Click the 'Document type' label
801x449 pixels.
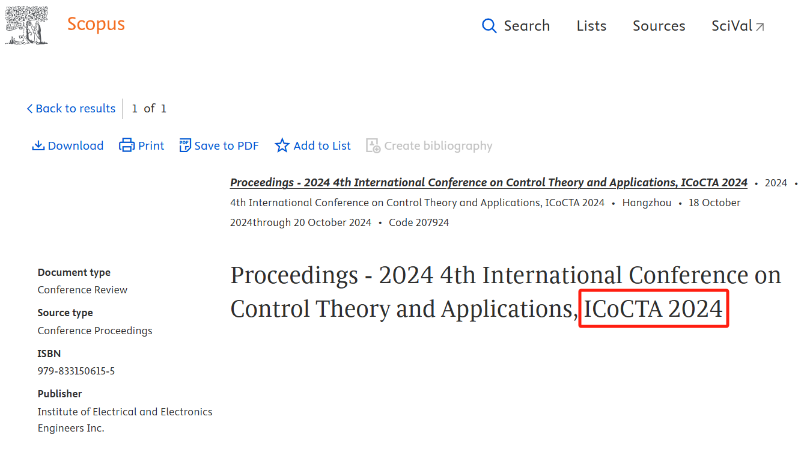(74, 272)
